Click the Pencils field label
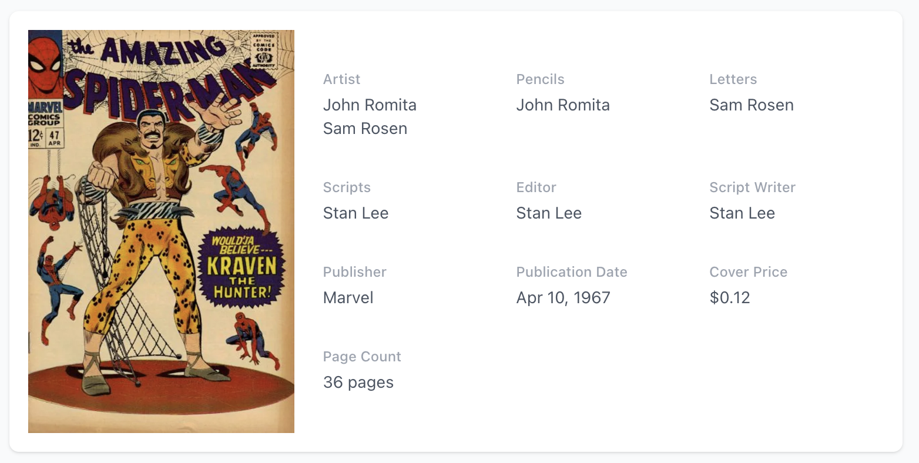 (x=540, y=79)
